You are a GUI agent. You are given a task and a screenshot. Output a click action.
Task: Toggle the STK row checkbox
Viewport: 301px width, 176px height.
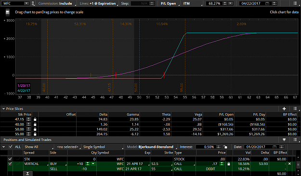10,159
